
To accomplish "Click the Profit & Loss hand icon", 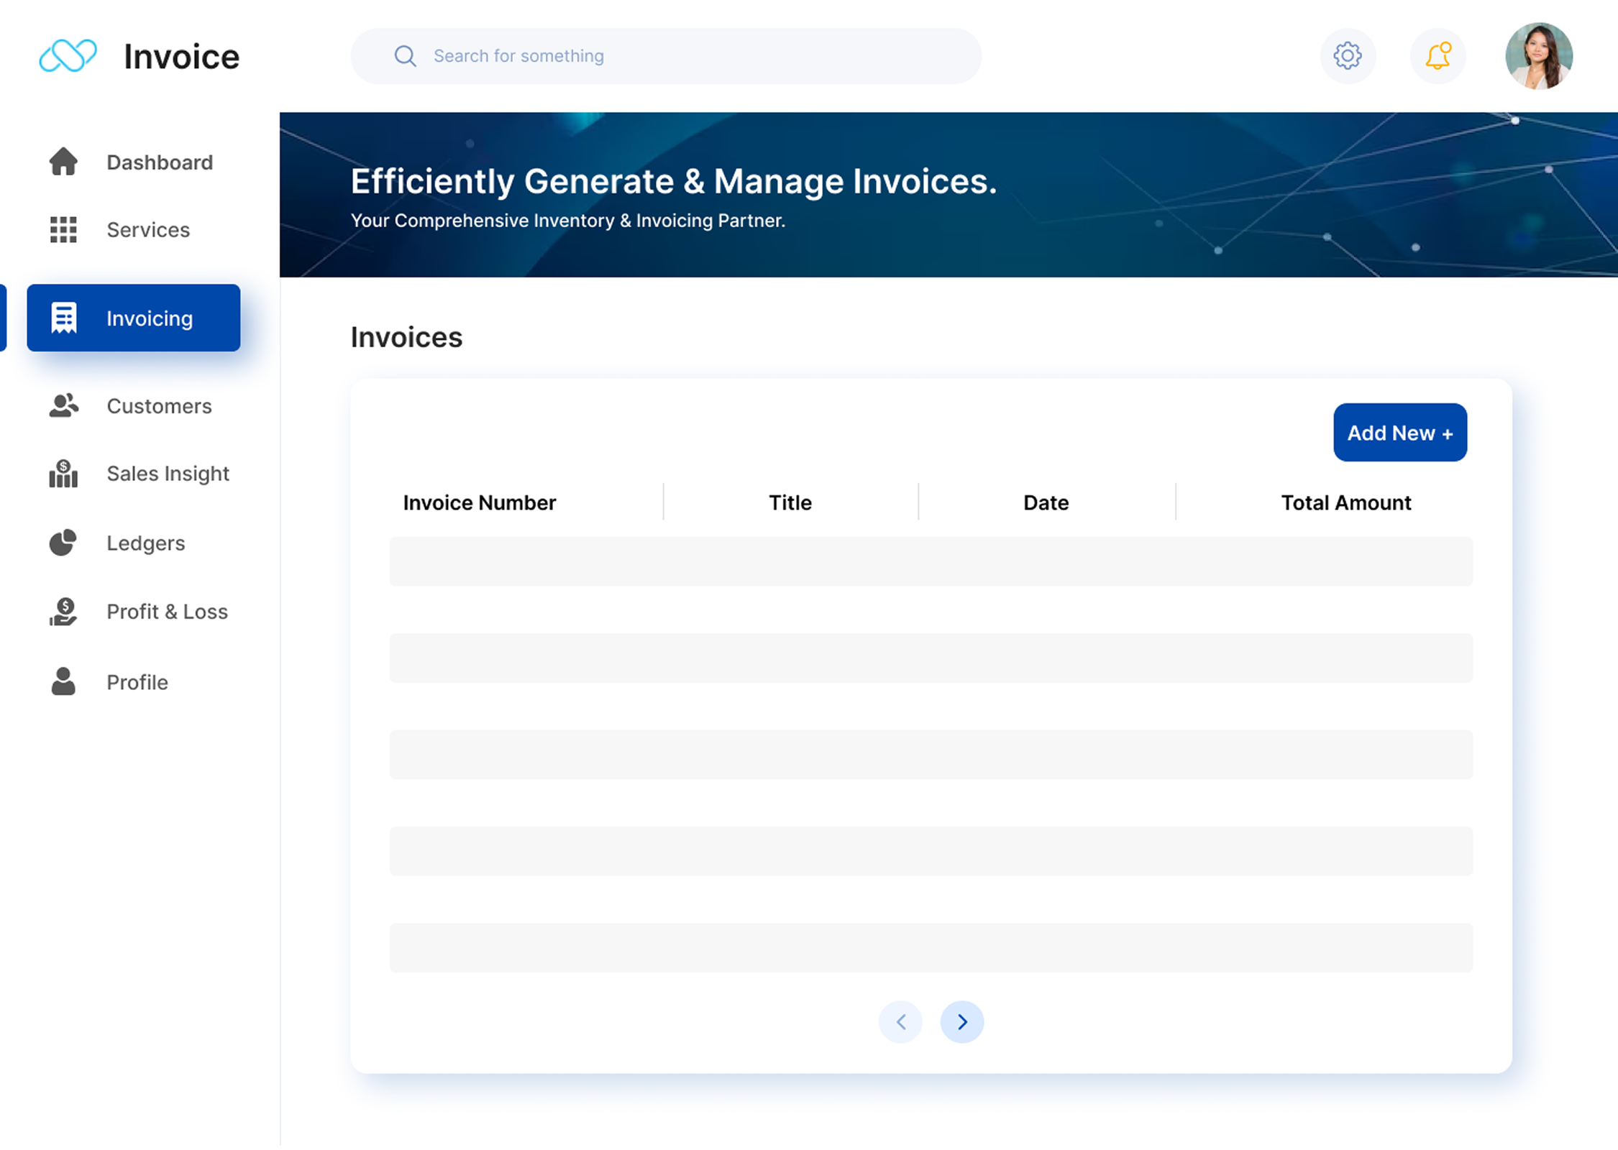I will point(63,612).
